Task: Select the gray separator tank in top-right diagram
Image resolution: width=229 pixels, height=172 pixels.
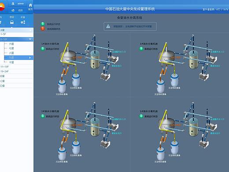Action: click(166, 56)
